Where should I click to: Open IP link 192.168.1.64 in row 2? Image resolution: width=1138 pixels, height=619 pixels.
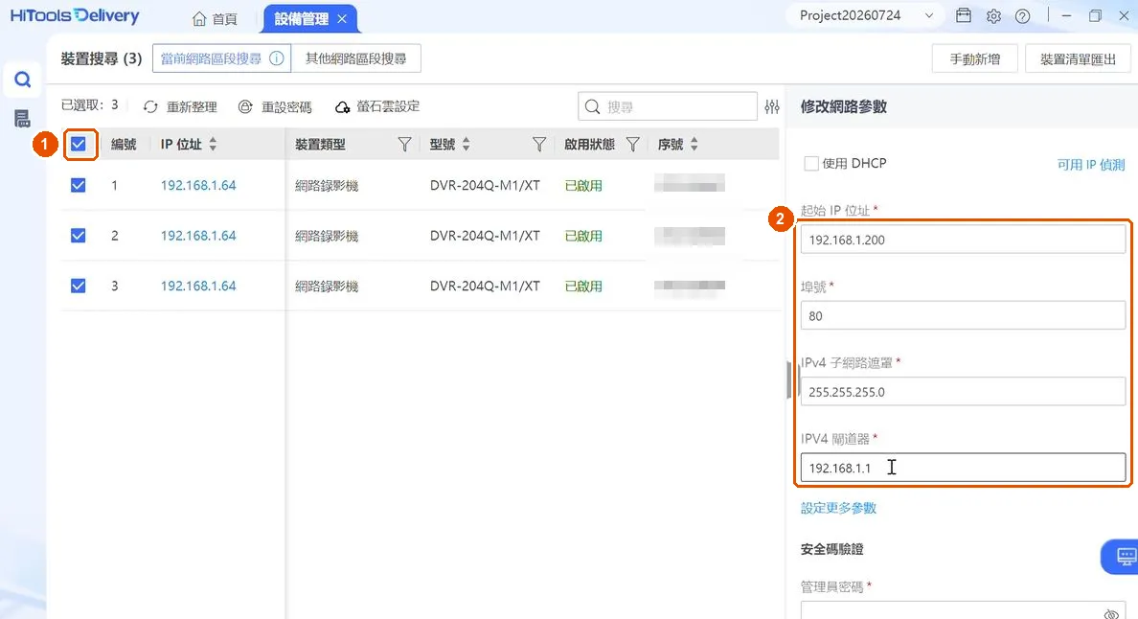click(x=198, y=235)
